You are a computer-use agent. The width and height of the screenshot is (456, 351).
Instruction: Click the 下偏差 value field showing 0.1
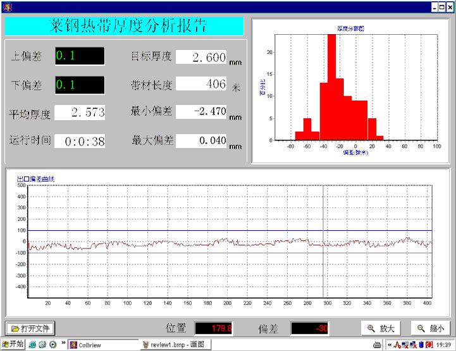click(x=80, y=85)
